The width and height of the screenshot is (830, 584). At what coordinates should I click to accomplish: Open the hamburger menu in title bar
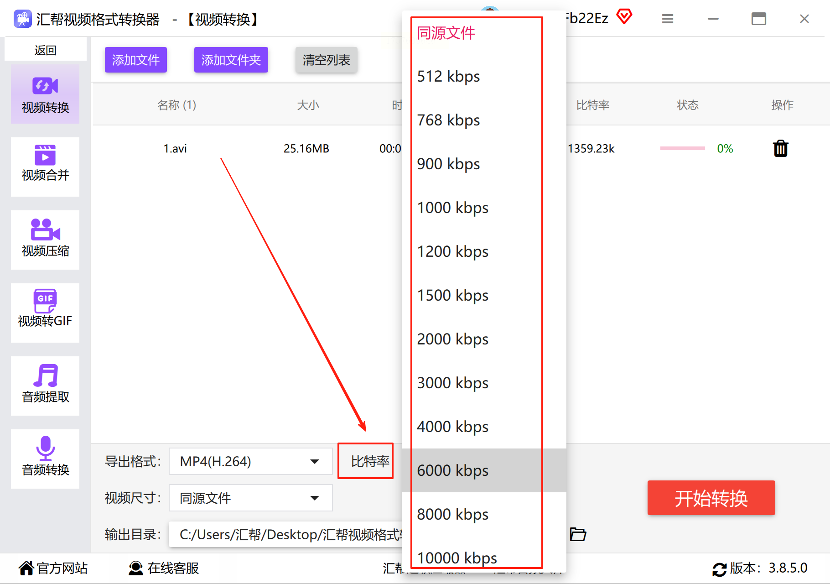[x=668, y=19]
